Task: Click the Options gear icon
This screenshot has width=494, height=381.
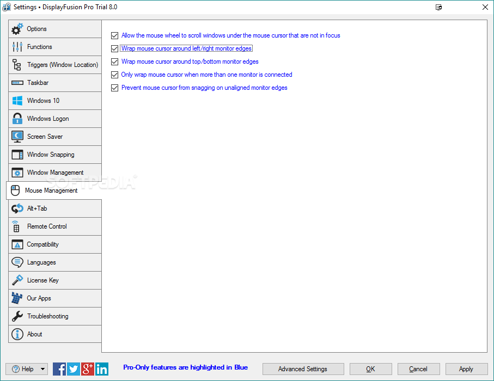Action: (x=17, y=29)
